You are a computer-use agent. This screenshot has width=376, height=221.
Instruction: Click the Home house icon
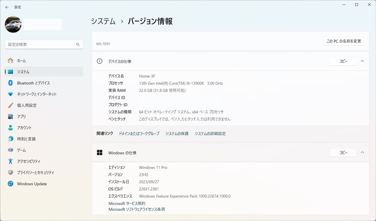10,60
